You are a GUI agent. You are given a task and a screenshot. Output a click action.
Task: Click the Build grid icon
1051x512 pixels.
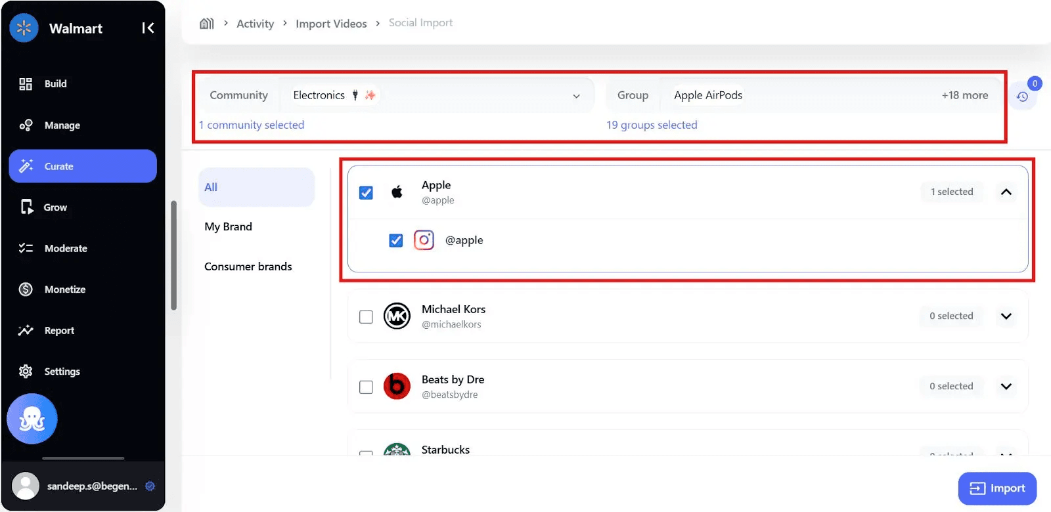[26, 84]
